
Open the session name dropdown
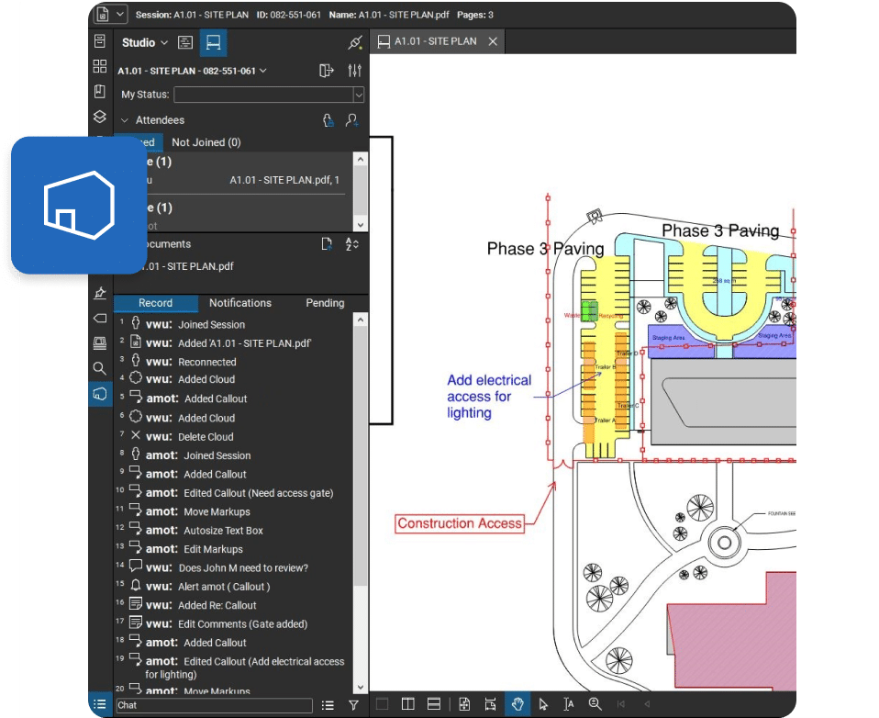(192, 72)
